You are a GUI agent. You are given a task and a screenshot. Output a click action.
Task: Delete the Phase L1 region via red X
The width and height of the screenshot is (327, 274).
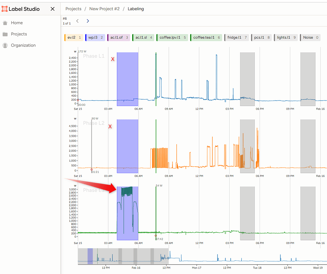(112, 59)
